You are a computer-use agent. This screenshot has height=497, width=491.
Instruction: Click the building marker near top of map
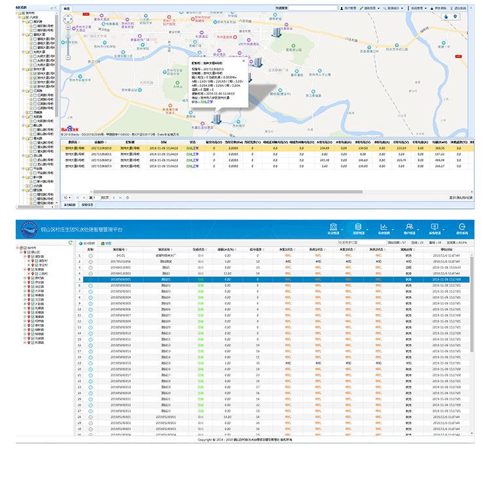[276, 32]
